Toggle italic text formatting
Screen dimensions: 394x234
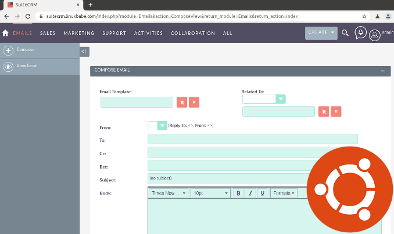250,193
